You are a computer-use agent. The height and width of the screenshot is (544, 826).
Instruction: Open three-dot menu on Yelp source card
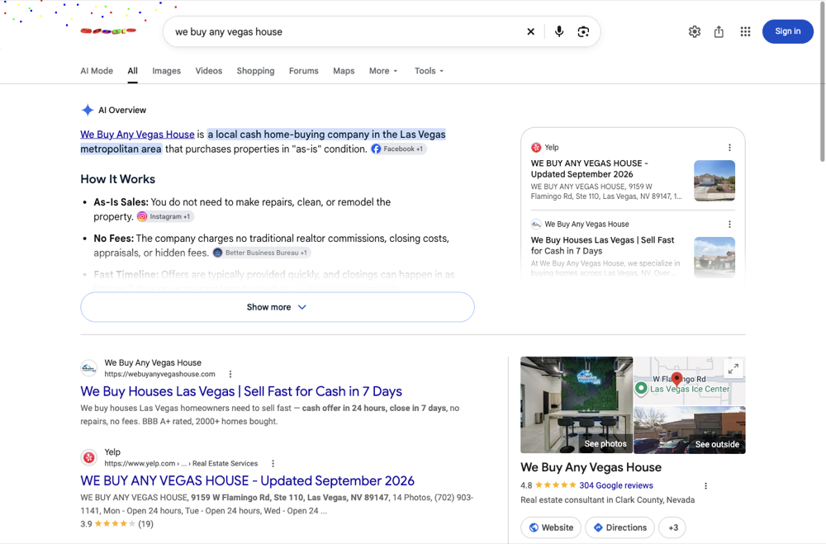[x=729, y=148]
